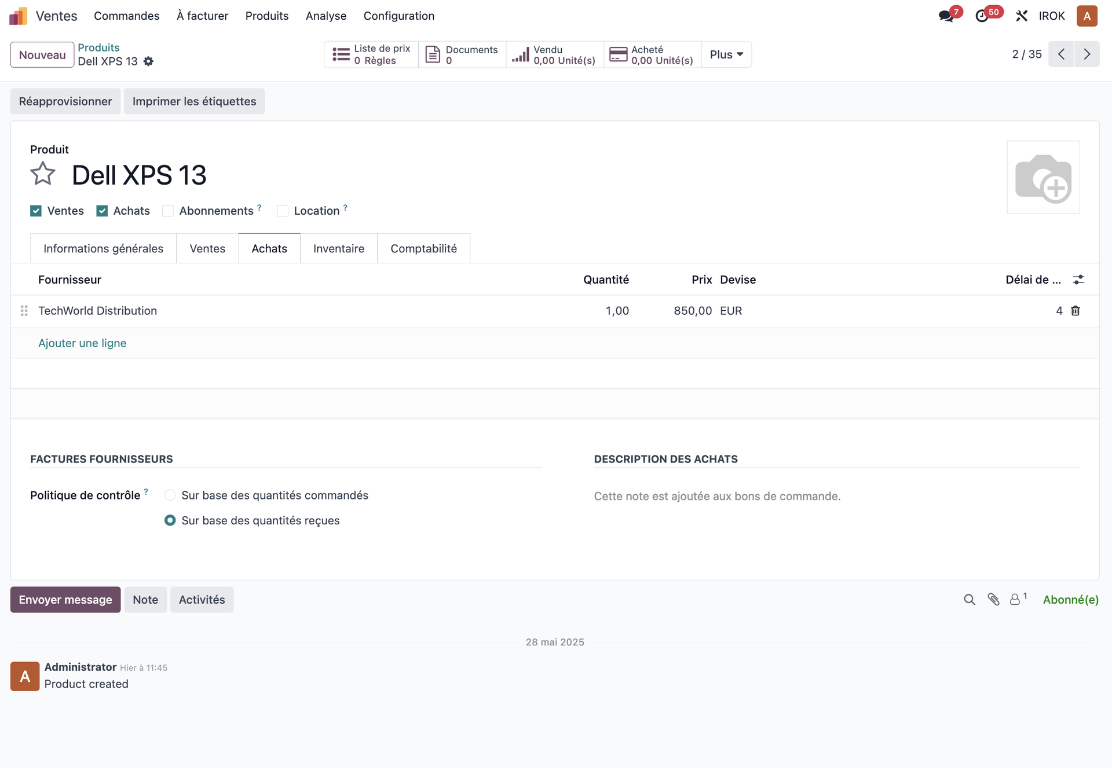Click drag handle of TechWorld Distribution row
Image resolution: width=1112 pixels, height=768 pixels.
(24, 311)
